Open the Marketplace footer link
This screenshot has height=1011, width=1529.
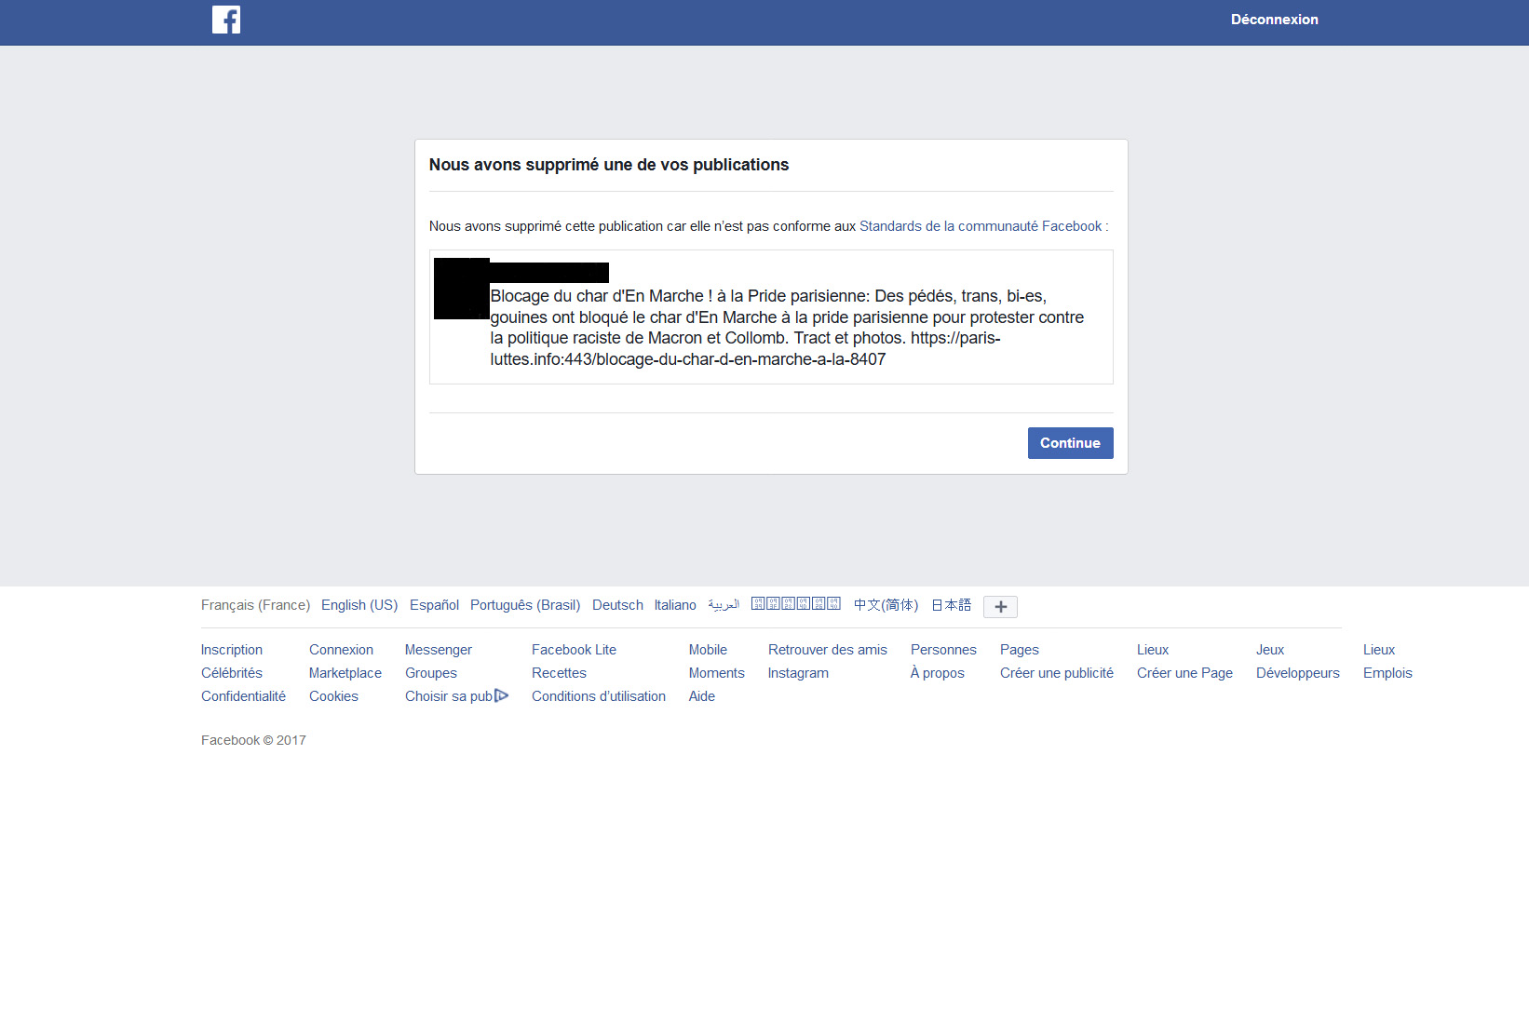pos(345,673)
